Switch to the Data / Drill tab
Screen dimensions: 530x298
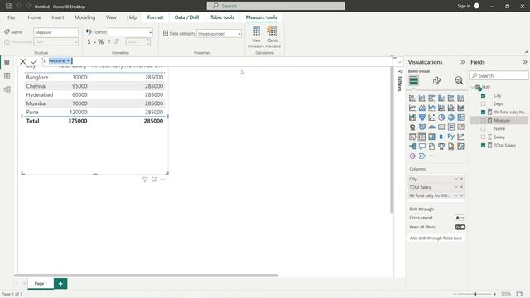click(x=186, y=17)
